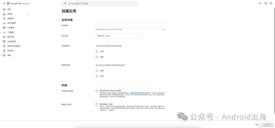Open the help question mark icon

pyautogui.click(x=266, y=3)
